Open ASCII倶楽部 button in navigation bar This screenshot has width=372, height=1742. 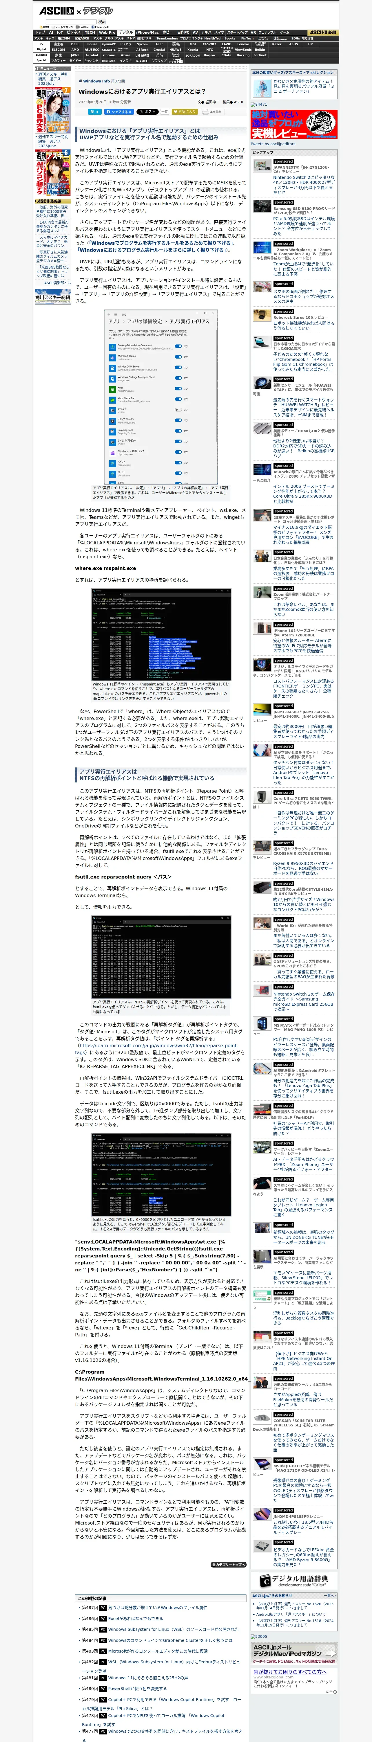(323, 33)
